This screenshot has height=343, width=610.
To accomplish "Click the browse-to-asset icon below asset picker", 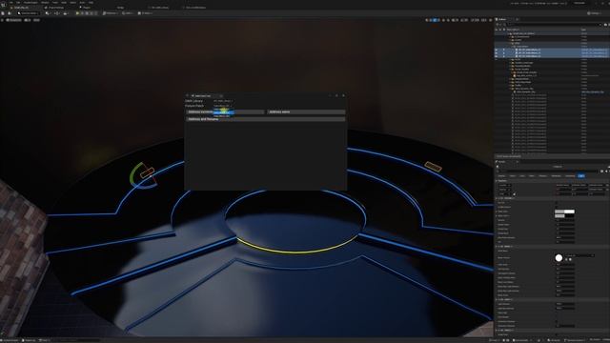I will pos(571,259).
